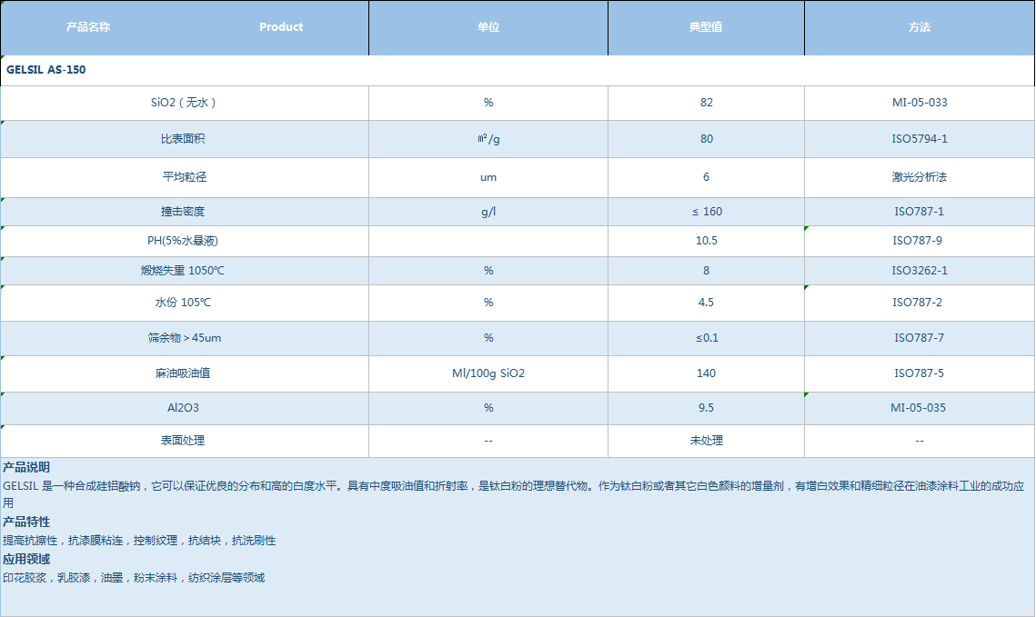Click the 方法 column header
This screenshot has width=1036, height=617.
pos(919,27)
